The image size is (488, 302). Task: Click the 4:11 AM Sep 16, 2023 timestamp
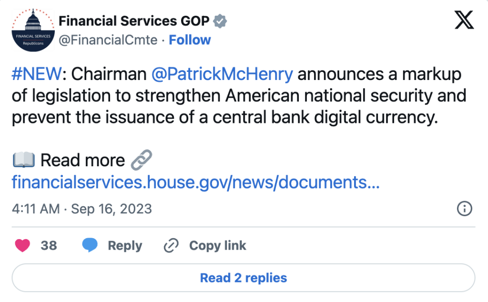[82, 209]
